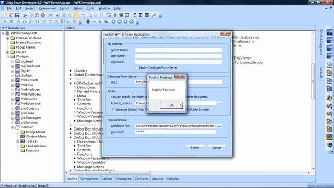This screenshot has width=334, height=188.
Task: Click the New file toolbar icon
Action: [5, 15]
